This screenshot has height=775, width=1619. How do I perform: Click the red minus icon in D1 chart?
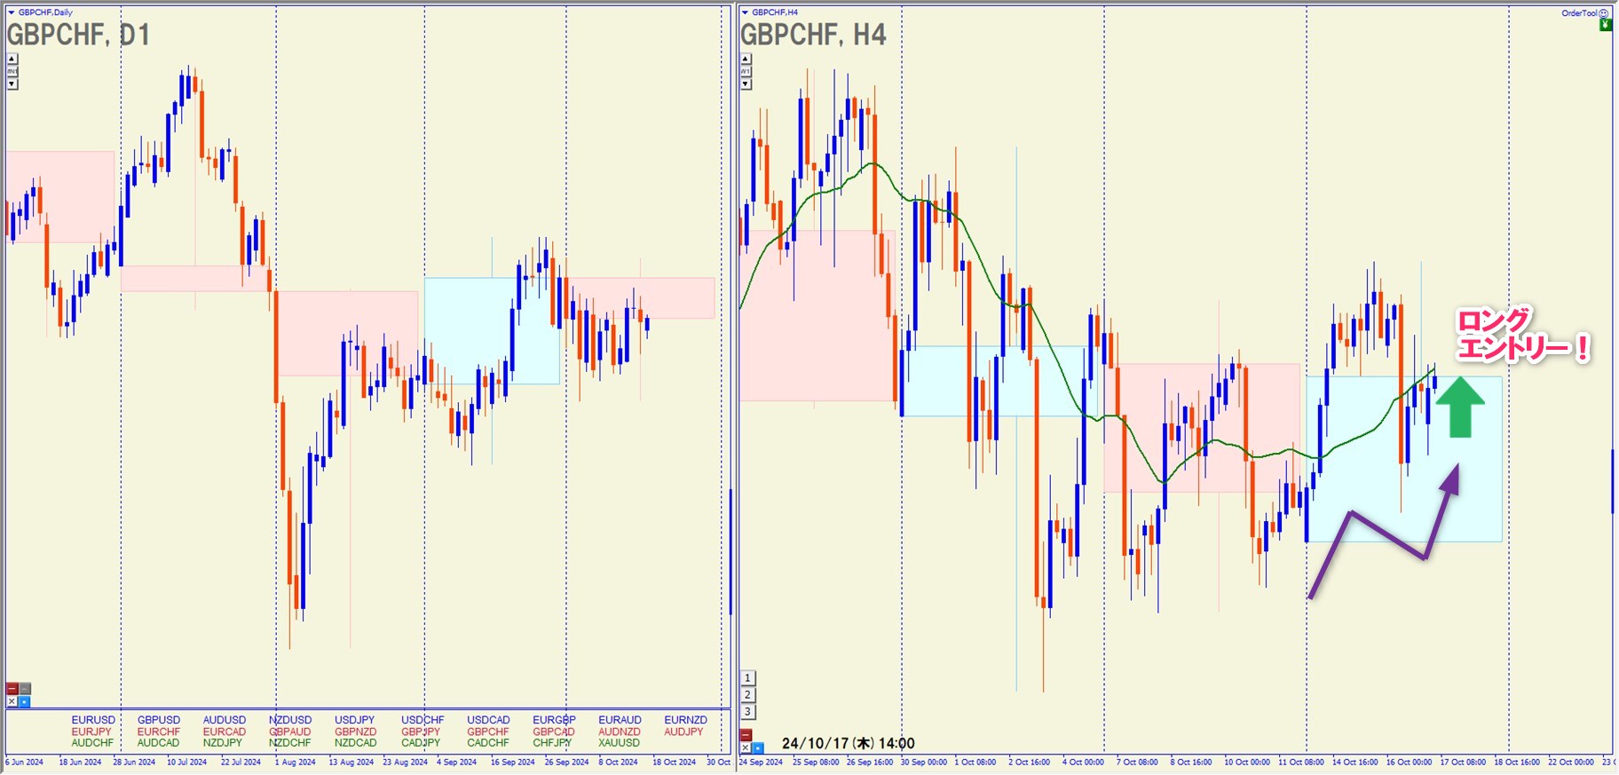12,689
